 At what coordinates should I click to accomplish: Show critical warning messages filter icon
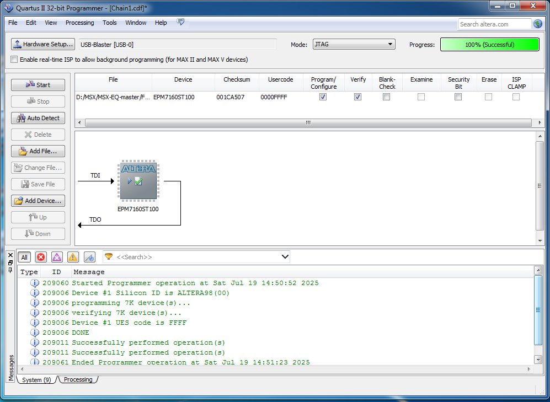[57, 258]
